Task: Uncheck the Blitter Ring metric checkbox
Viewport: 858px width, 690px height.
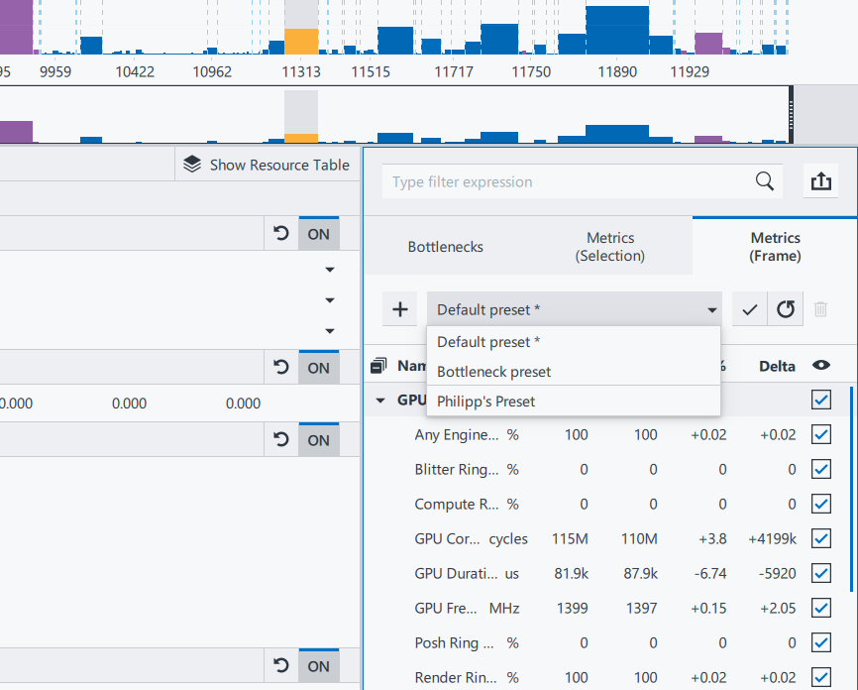Action: 820,469
